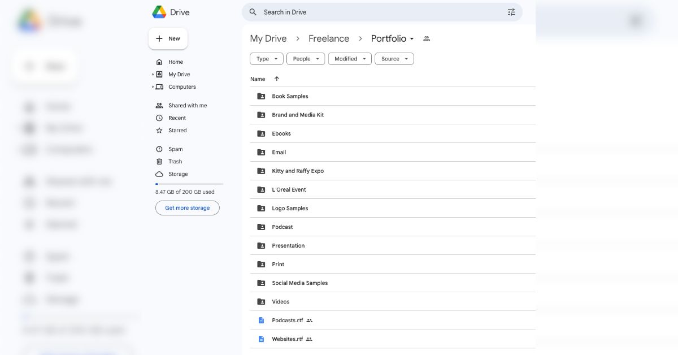Screen dimensions: 678x355
Task: Toggle the Name column sort order
Action: (x=264, y=79)
